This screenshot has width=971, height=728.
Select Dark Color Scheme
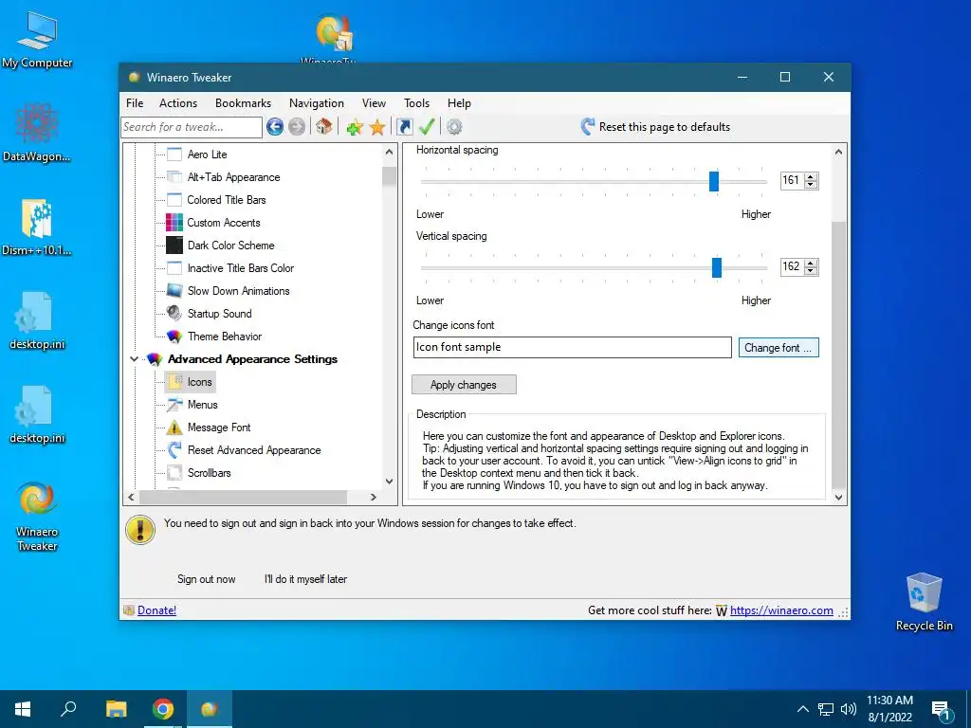coord(230,246)
